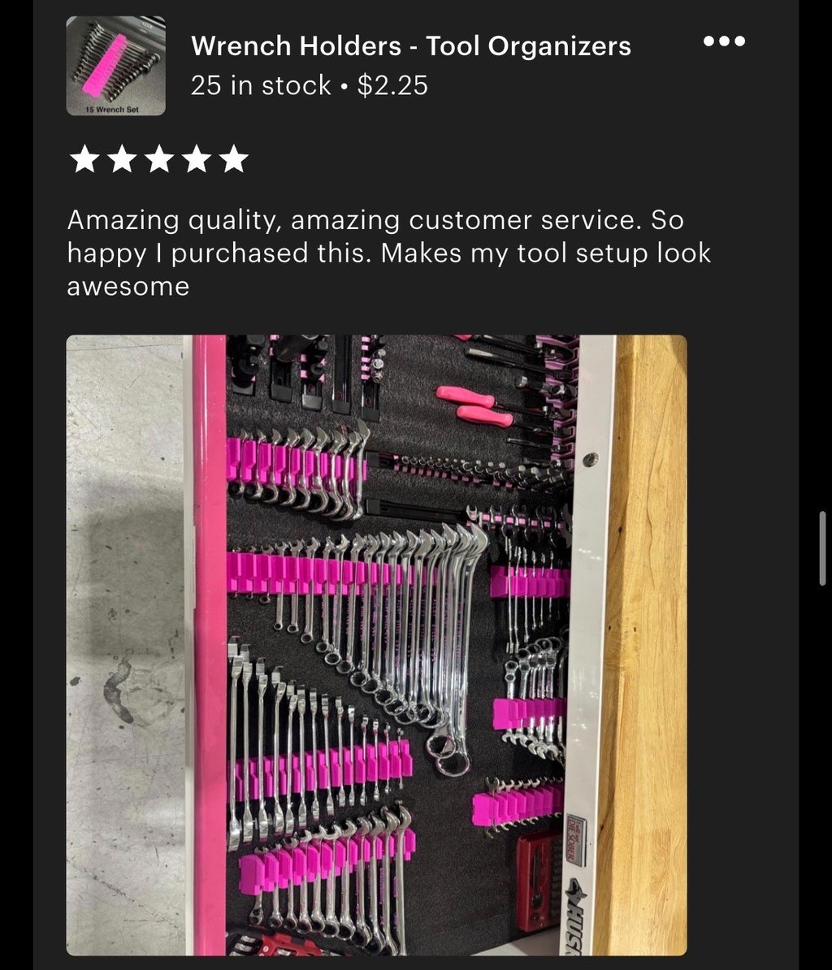Click the $2.25 price text

pyautogui.click(x=392, y=86)
